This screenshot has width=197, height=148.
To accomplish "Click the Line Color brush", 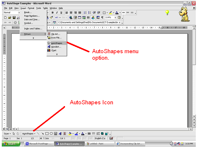I will pos(76,133).
